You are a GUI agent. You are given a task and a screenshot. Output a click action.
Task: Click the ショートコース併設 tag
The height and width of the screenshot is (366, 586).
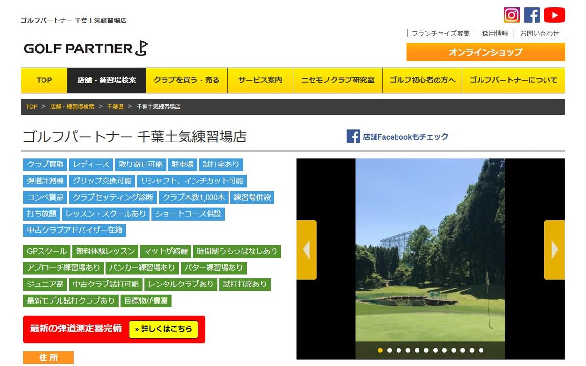(x=188, y=214)
